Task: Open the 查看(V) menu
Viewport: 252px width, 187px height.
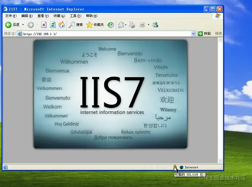Action: point(43,16)
